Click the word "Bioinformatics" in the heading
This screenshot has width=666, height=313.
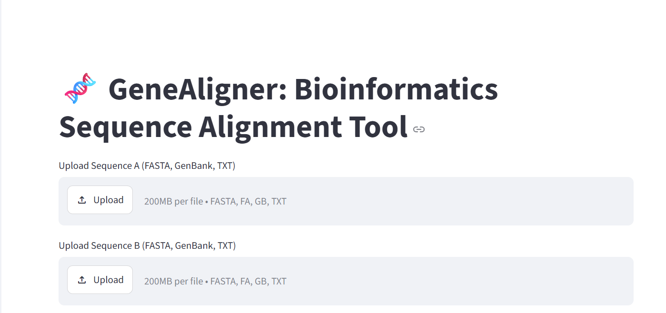tap(396, 89)
